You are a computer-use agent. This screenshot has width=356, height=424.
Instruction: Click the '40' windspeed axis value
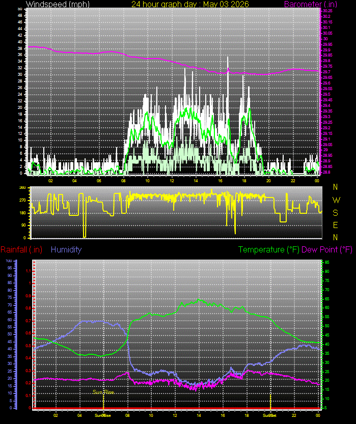coord(20,42)
